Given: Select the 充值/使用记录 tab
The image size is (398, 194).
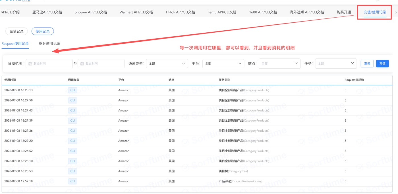Looking at the screenshot, I should pyautogui.click(x=375, y=12).
